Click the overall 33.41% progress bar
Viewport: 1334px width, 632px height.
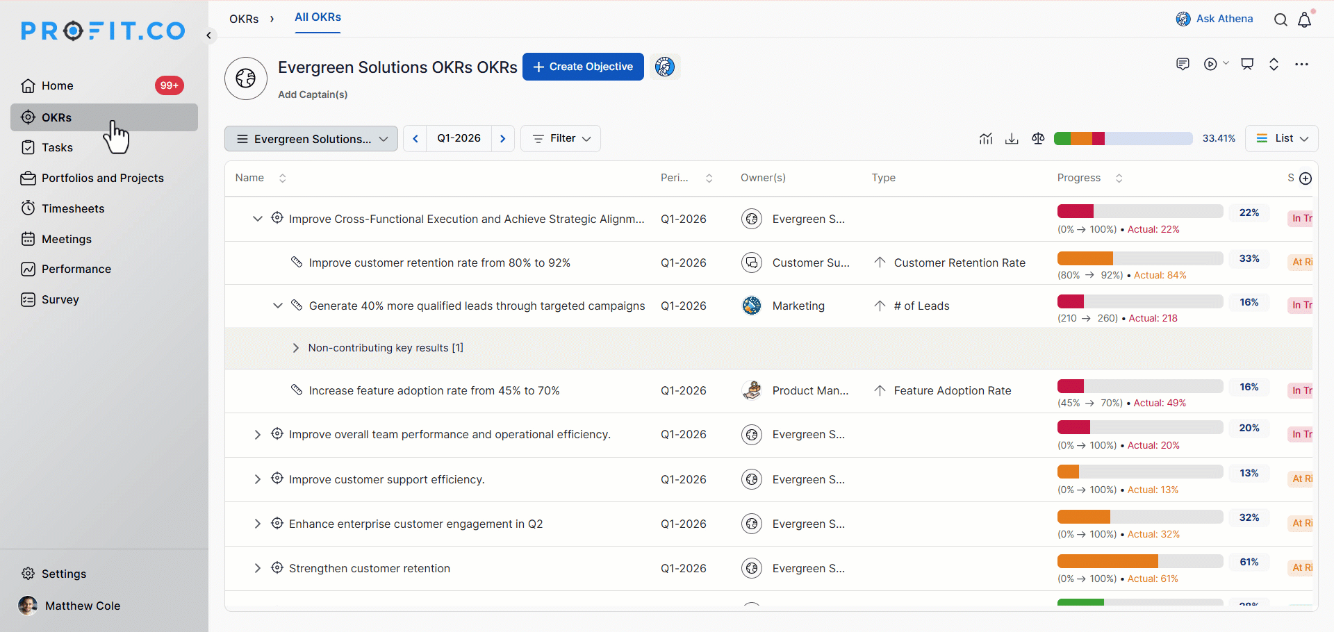pyautogui.click(x=1123, y=139)
